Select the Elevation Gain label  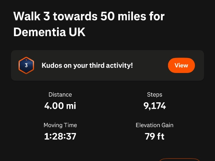pyautogui.click(x=154, y=125)
